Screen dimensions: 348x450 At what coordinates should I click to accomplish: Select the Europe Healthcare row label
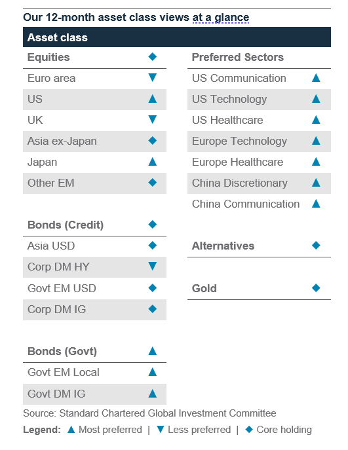(237, 162)
